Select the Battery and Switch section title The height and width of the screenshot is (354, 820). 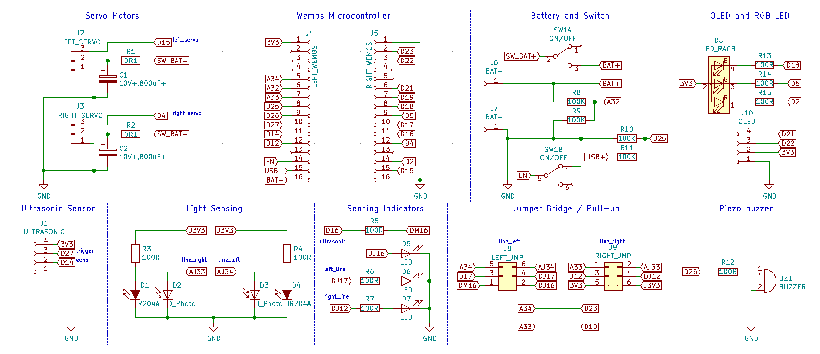click(570, 16)
